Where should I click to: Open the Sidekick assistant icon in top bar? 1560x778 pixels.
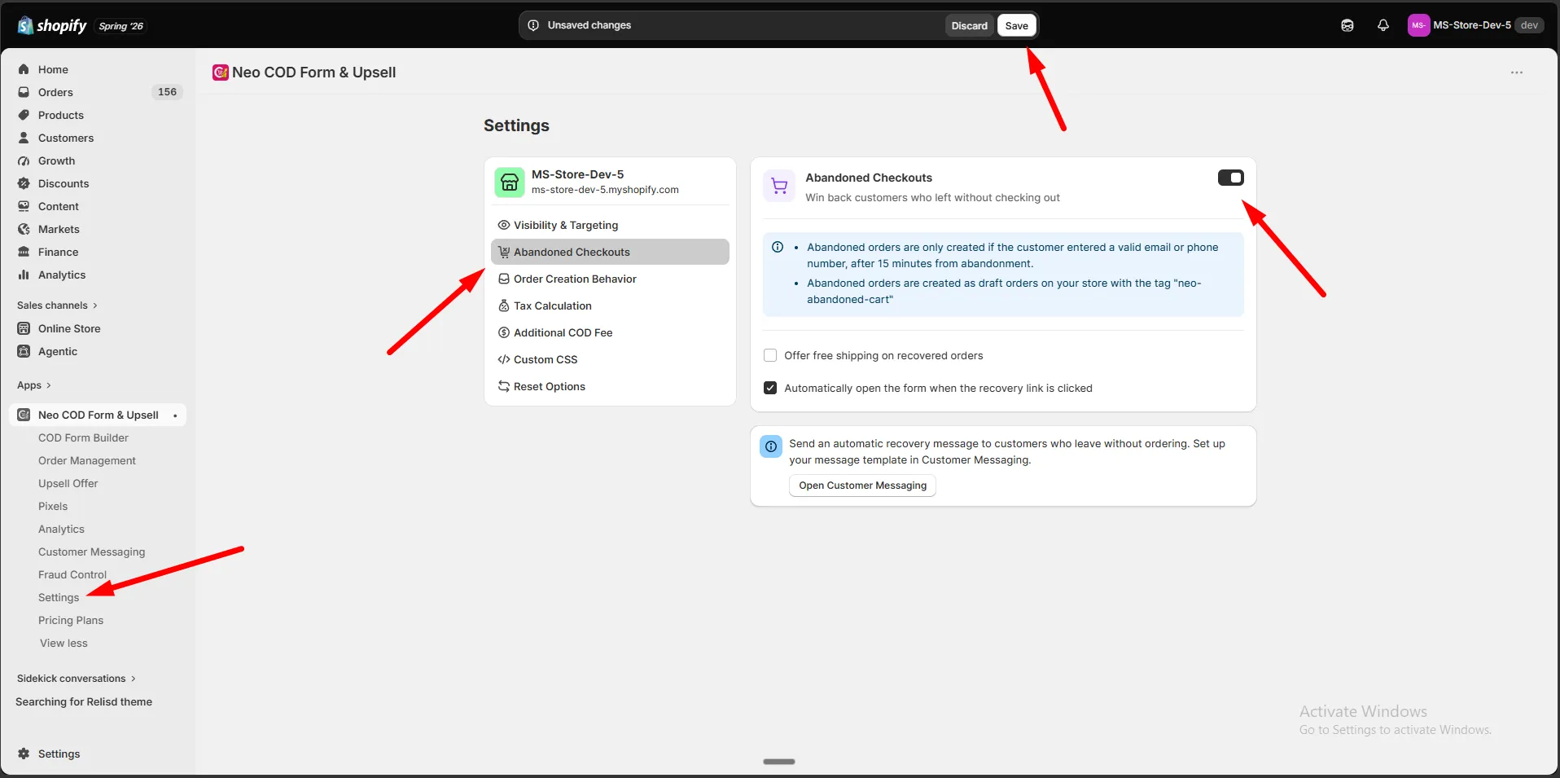coord(1347,25)
